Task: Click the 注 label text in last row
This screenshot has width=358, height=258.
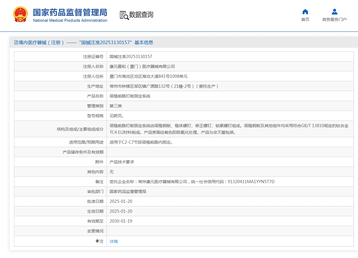Action: (102, 241)
